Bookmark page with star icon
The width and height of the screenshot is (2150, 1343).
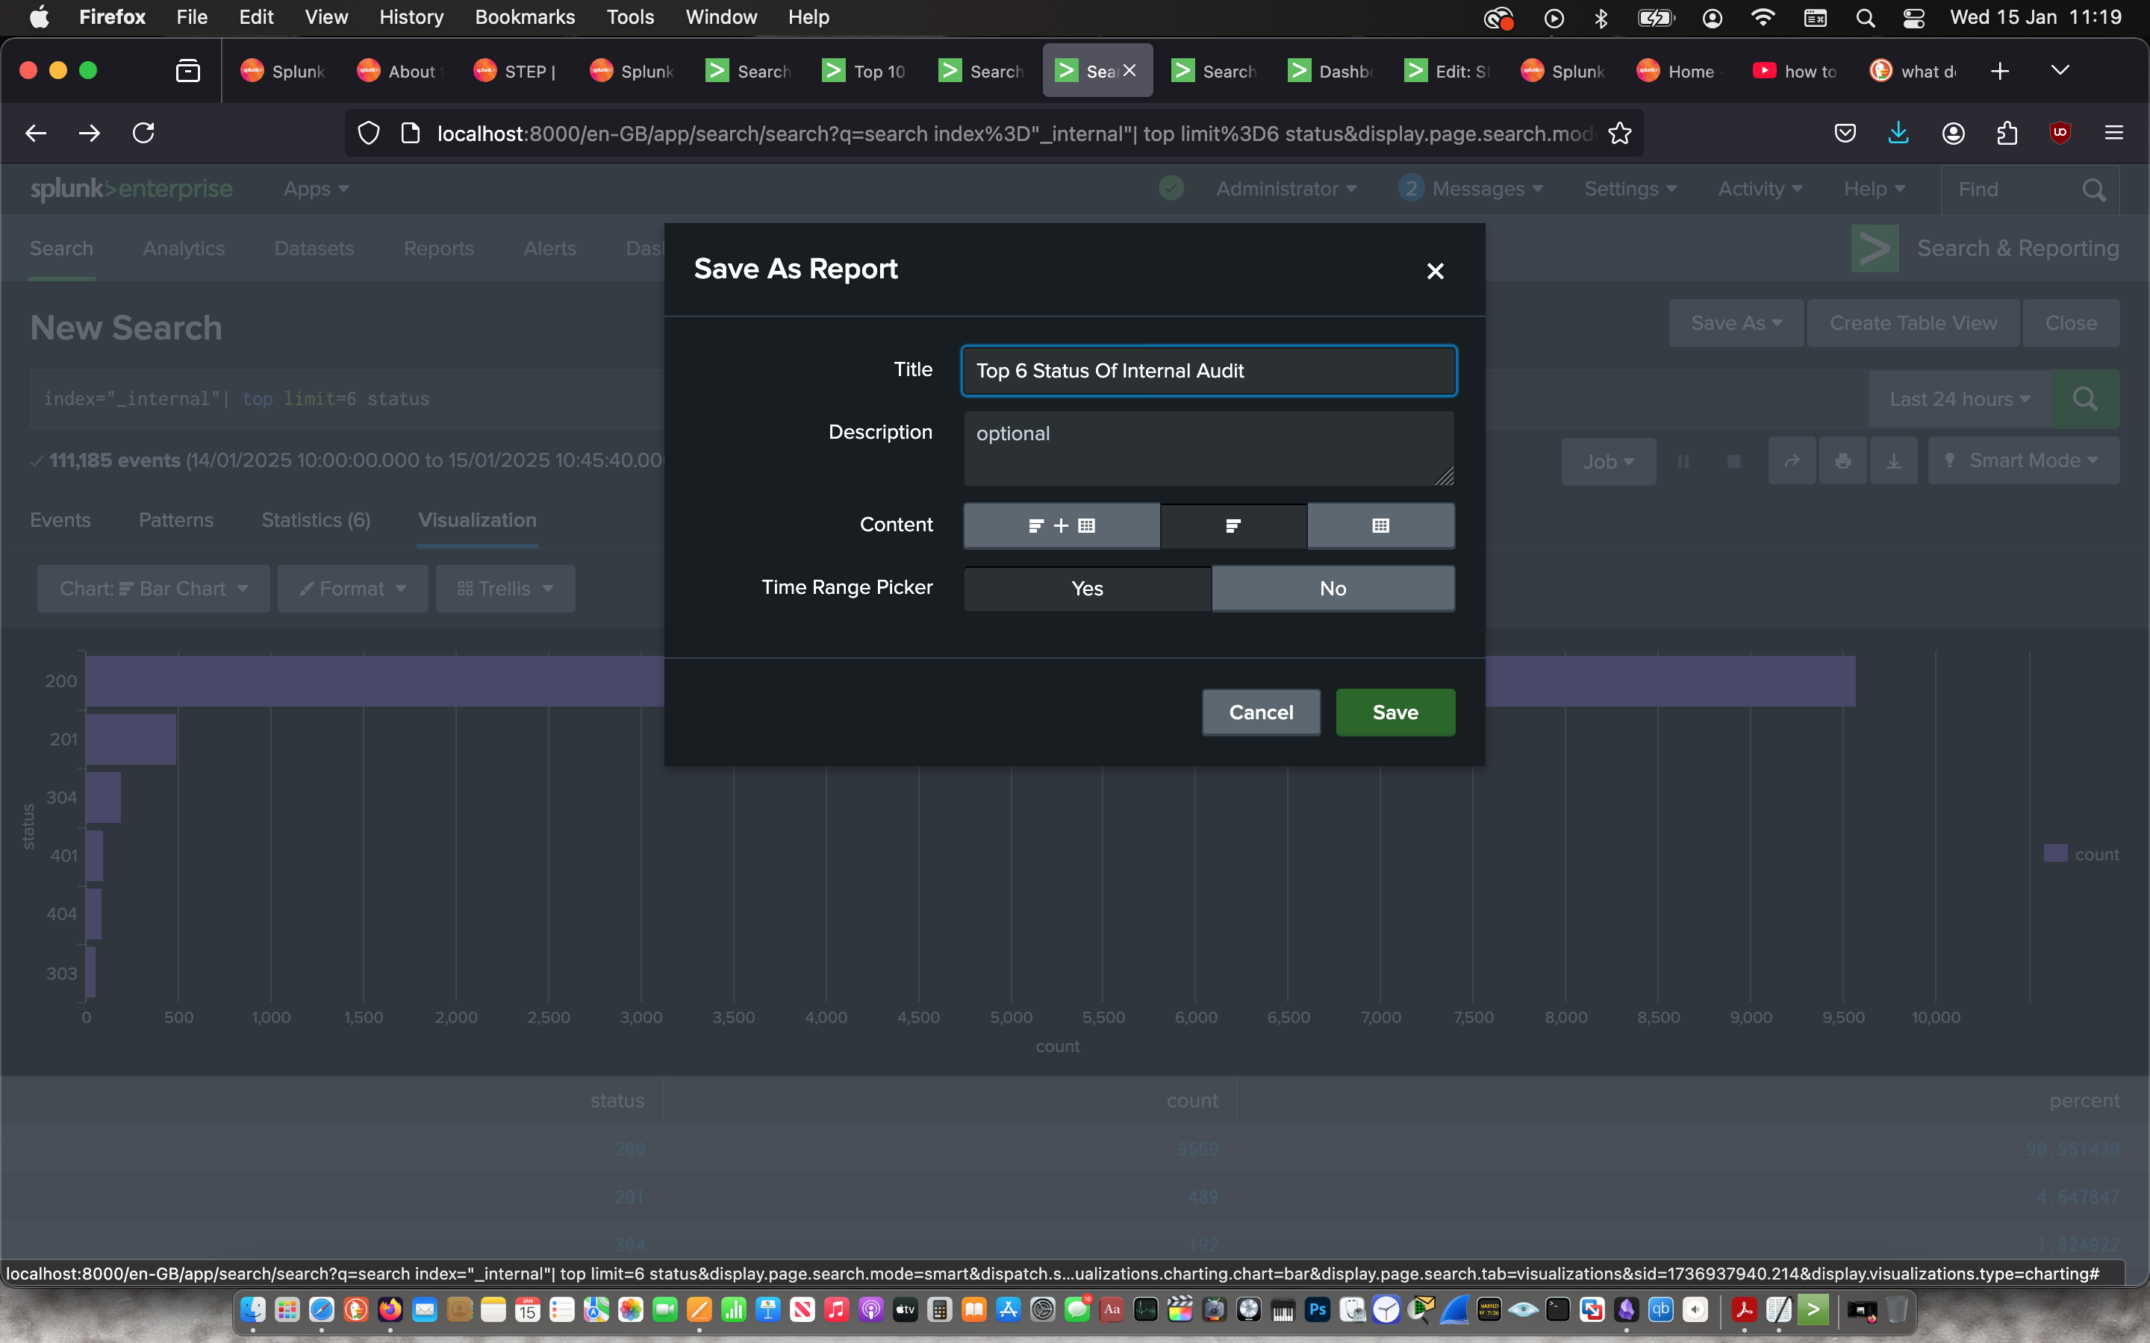tap(1620, 134)
